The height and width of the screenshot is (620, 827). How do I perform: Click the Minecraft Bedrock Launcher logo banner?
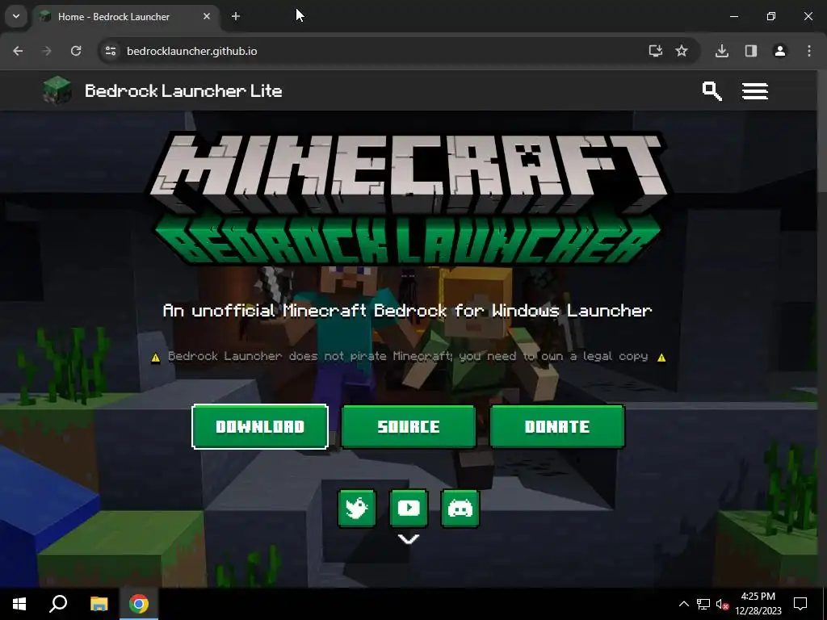(x=409, y=199)
